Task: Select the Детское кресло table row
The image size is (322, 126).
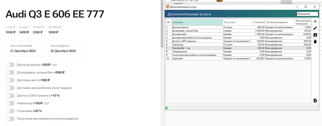Action: click(238, 27)
